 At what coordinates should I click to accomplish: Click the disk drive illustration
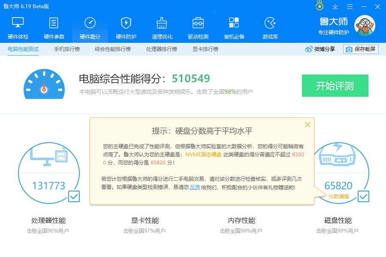337,155
